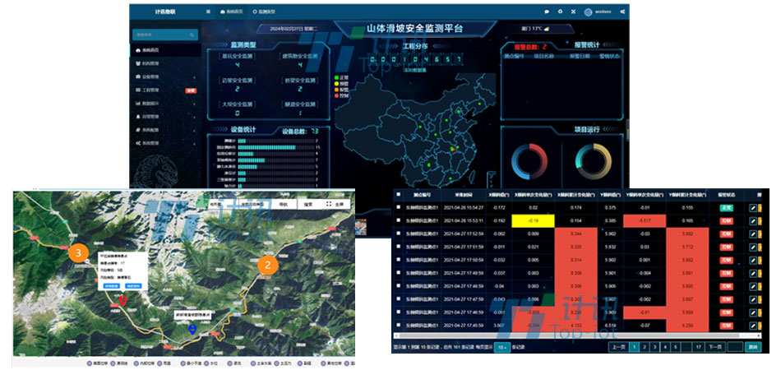Click the 搜索 button on map toolbar
This screenshot has width=781, height=370.
click(x=308, y=204)
